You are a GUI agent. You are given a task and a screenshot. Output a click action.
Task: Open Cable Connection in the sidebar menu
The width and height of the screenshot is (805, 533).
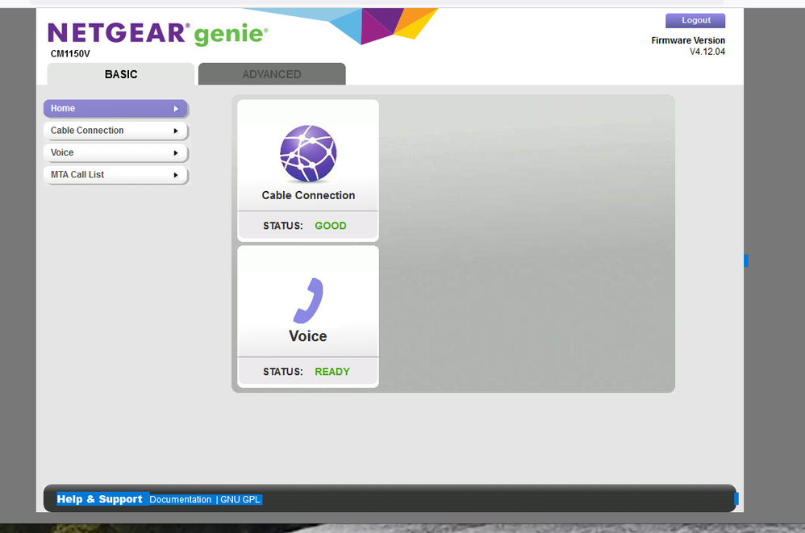[x=115, y=131]
